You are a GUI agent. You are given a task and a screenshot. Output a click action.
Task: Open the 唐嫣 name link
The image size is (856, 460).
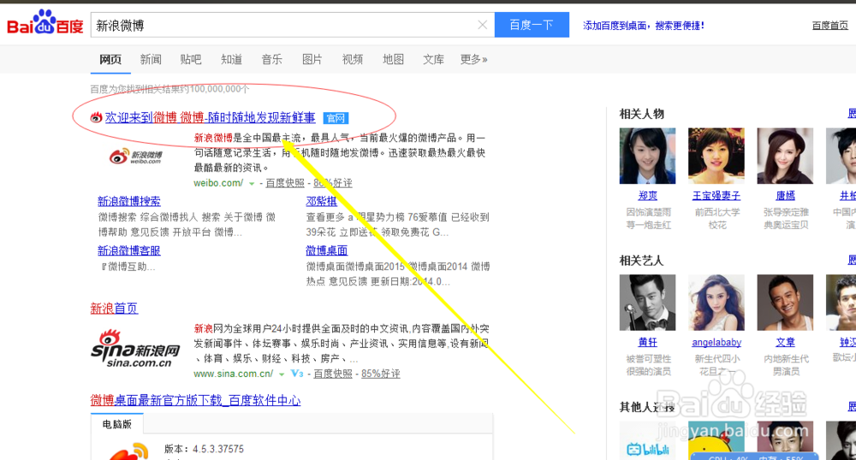(x=785, y=196)
